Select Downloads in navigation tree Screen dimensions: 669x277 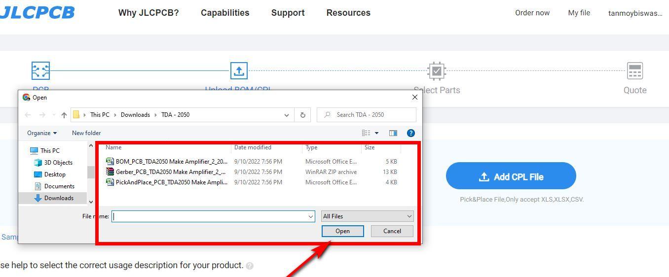(59, 198)
